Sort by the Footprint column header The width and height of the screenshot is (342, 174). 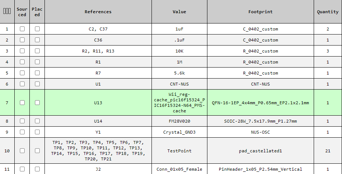(260, 11)
